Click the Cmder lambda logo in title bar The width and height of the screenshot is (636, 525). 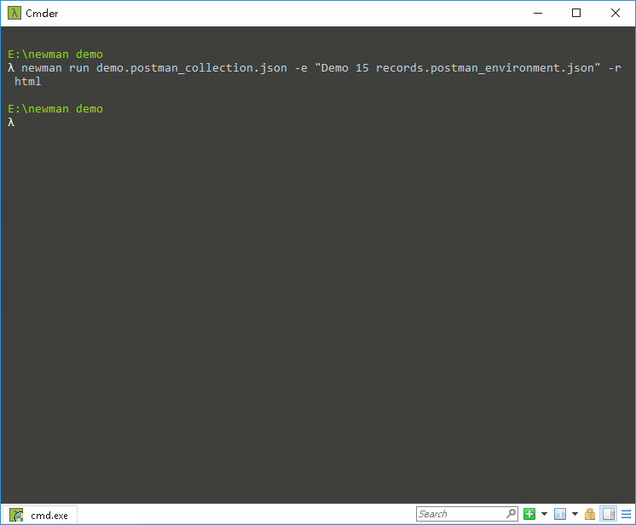14,13
